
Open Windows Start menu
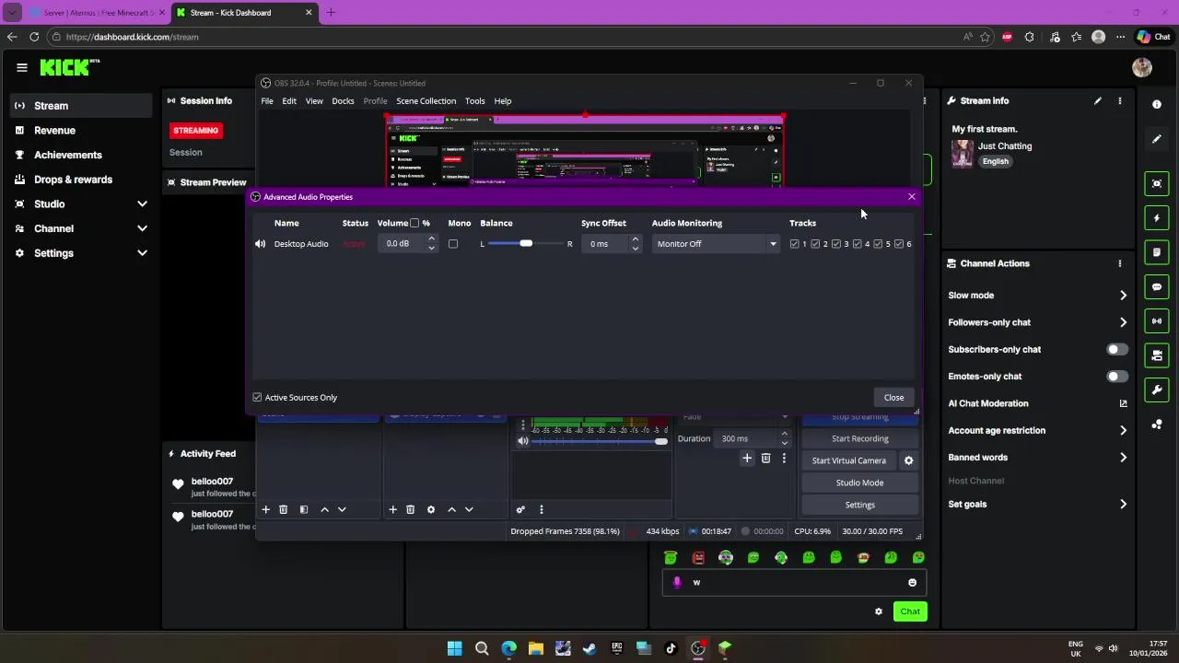coord(454,648)
